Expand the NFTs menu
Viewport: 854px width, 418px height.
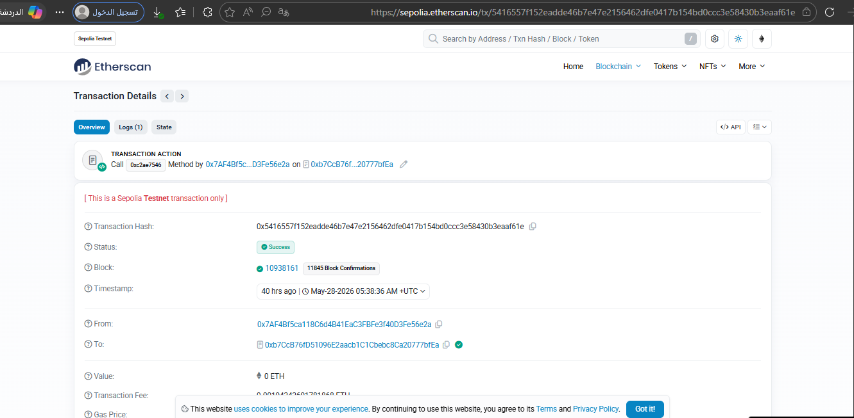click(712, 67)
